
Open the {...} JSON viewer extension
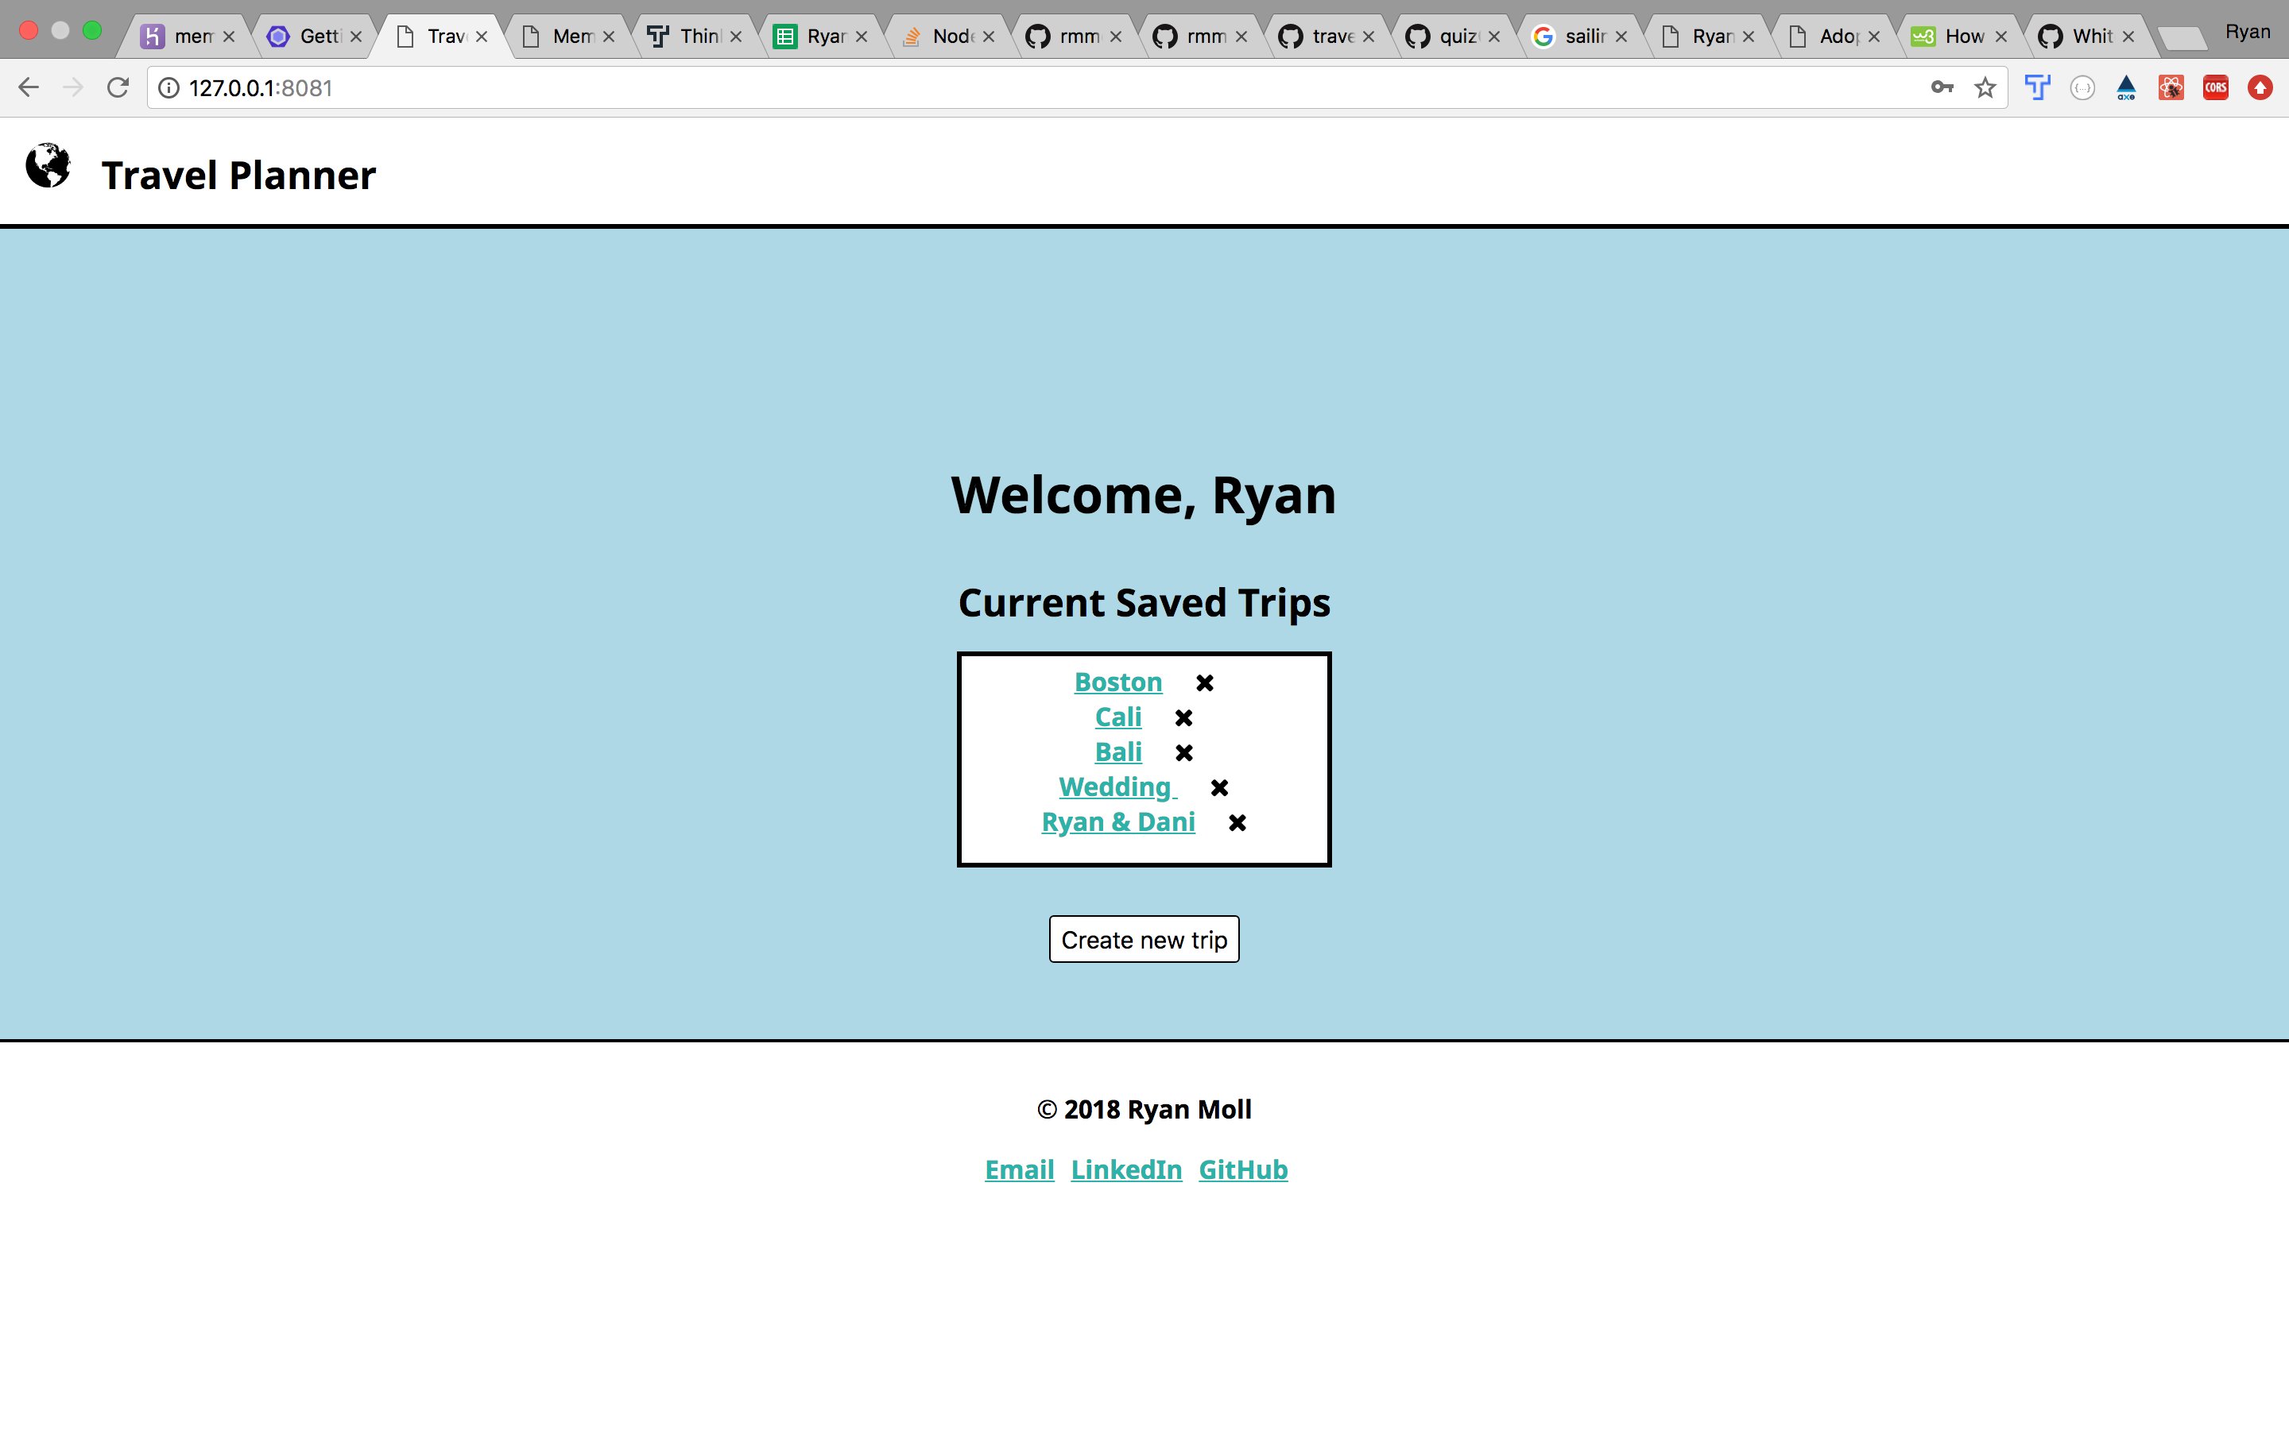click(x=2083, y=87)
